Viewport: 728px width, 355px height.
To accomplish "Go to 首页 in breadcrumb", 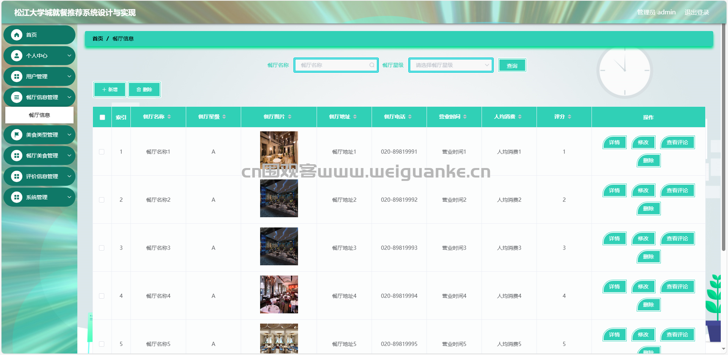I will [97, 39].
